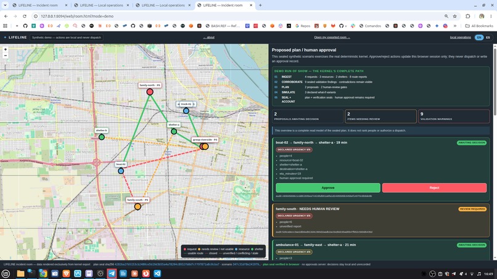Viewport: 497px width, 279px height.
Task: Click the Awaiting Decision badge on boat-02
Action: [x=472, y=143]
